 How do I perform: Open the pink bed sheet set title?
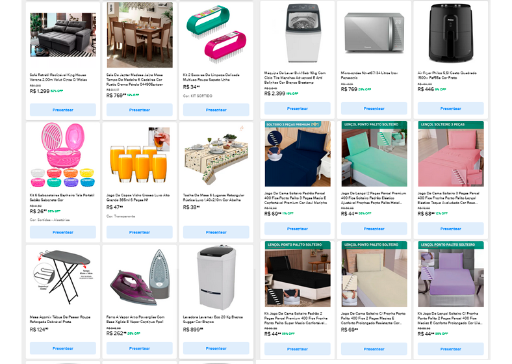pos(450,198)
